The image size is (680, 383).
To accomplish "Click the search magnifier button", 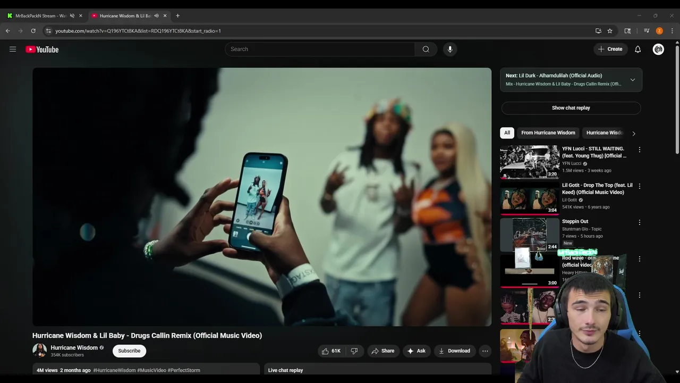I will (426, 49).
